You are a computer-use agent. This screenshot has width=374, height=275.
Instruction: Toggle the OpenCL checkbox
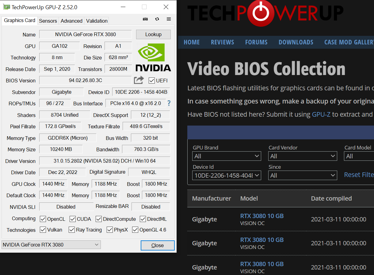click(43, 219)
